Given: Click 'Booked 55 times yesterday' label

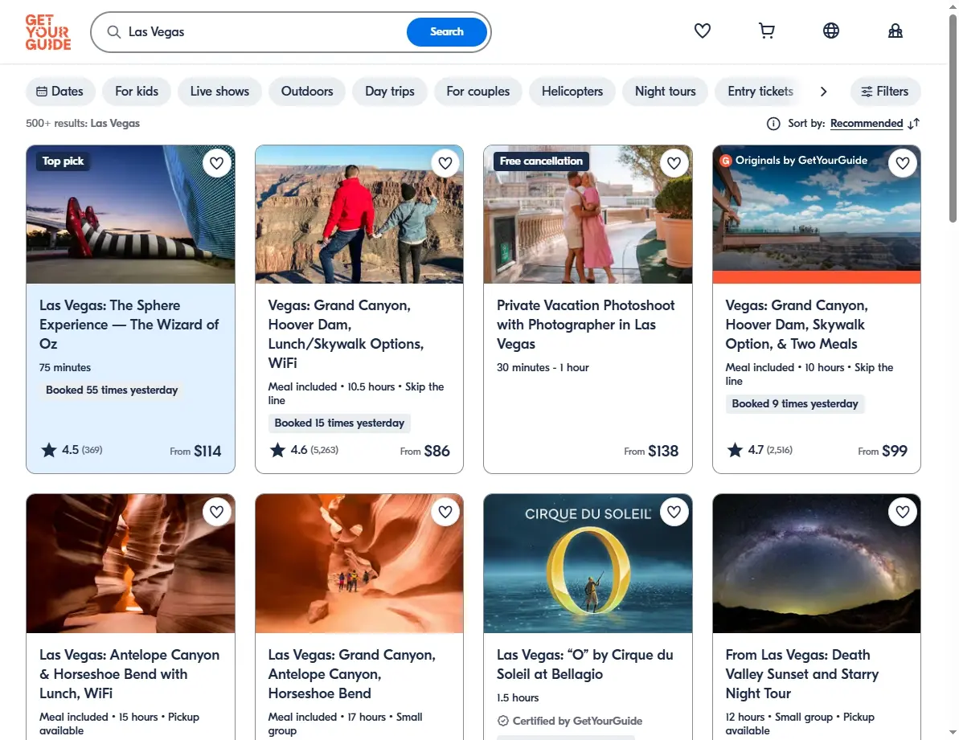Looking at the screenshot, I should [112, 390].
